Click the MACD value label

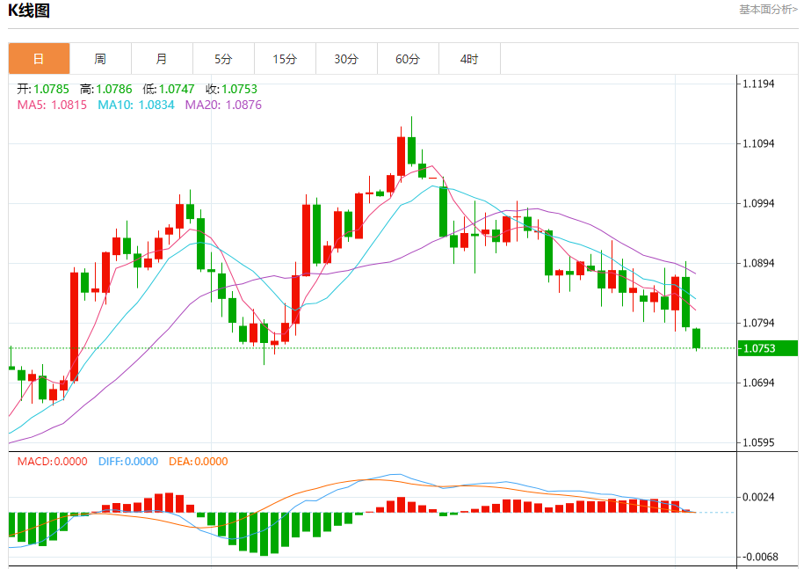pos(53,461)
